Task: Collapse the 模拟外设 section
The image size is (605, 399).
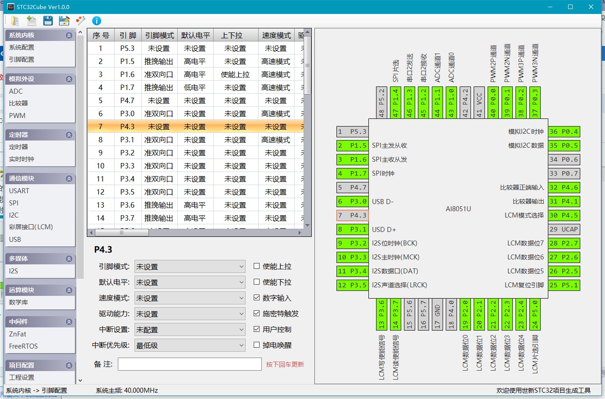Action: [69, 79]
